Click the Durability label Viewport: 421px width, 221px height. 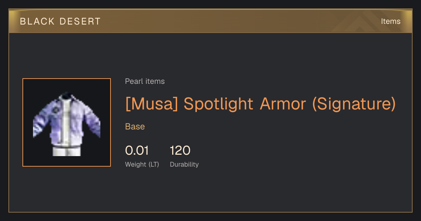coord(184,165)
